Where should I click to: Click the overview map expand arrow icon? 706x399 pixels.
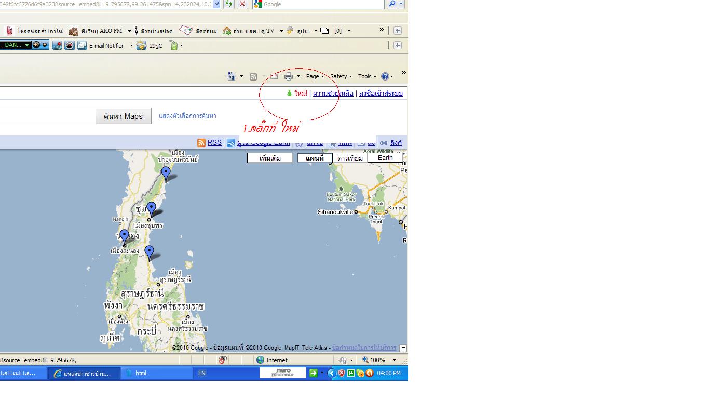click(403, 348)
